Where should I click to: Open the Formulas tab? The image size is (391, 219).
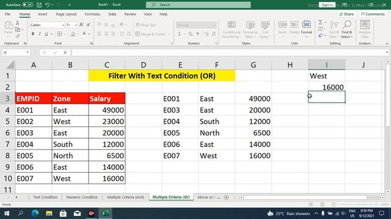click(x=92, y=14)
